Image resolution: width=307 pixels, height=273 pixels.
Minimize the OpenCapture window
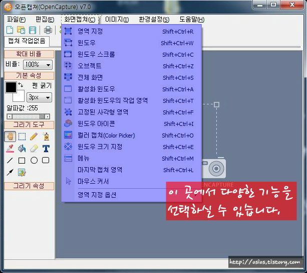tap(260, 5)
